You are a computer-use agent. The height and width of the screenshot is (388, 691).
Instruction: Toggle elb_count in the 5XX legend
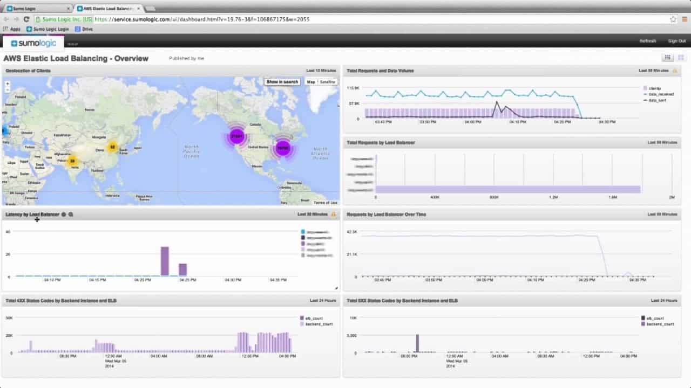point(652,318)
